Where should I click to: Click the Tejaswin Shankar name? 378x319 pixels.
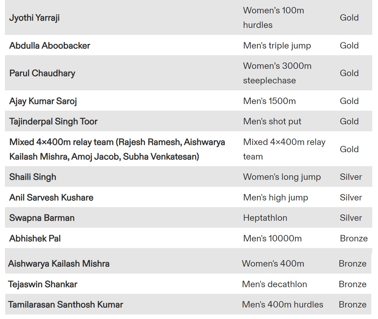pyautogui.click(x=43, y=284)
